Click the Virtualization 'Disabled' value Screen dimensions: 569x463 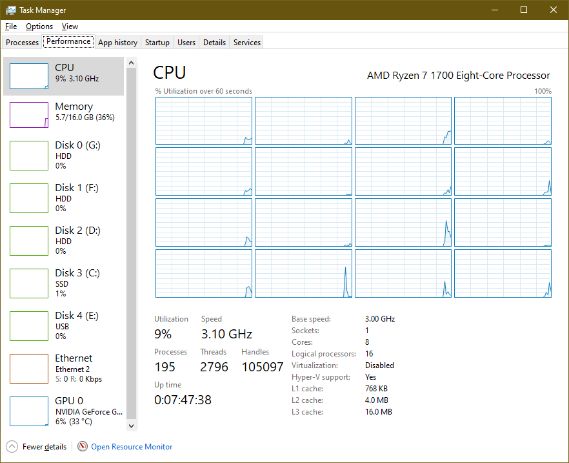pyautogui.click(x=379, y=365)
